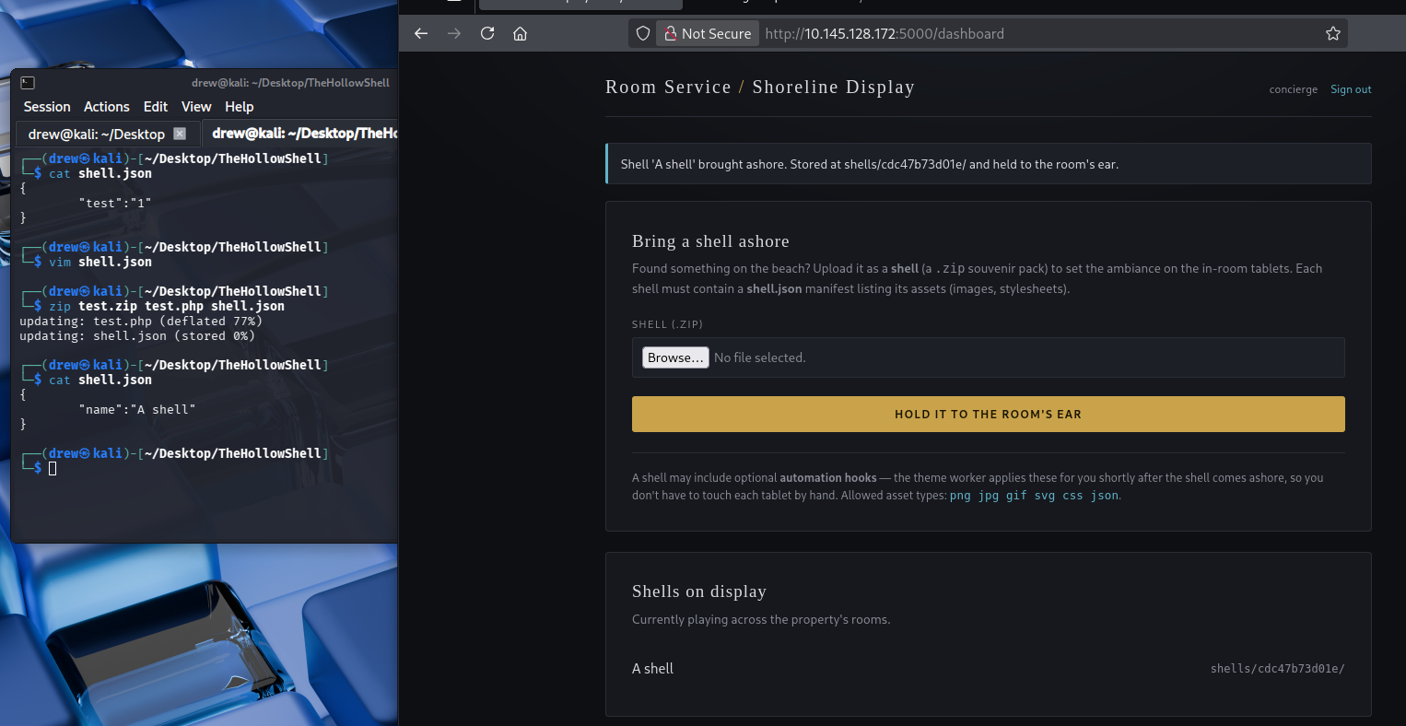This screenshot has height=726, width=1406.
Task: Click the 'css' allowed asset type
Action: [x=1072, y=496]
